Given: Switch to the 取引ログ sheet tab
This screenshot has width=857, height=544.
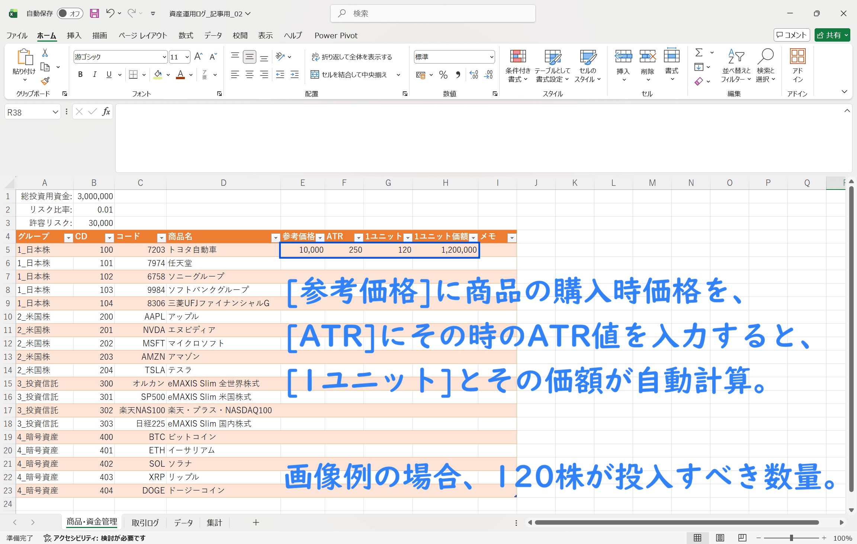Looking at the screenshot, I should point(145,522).
